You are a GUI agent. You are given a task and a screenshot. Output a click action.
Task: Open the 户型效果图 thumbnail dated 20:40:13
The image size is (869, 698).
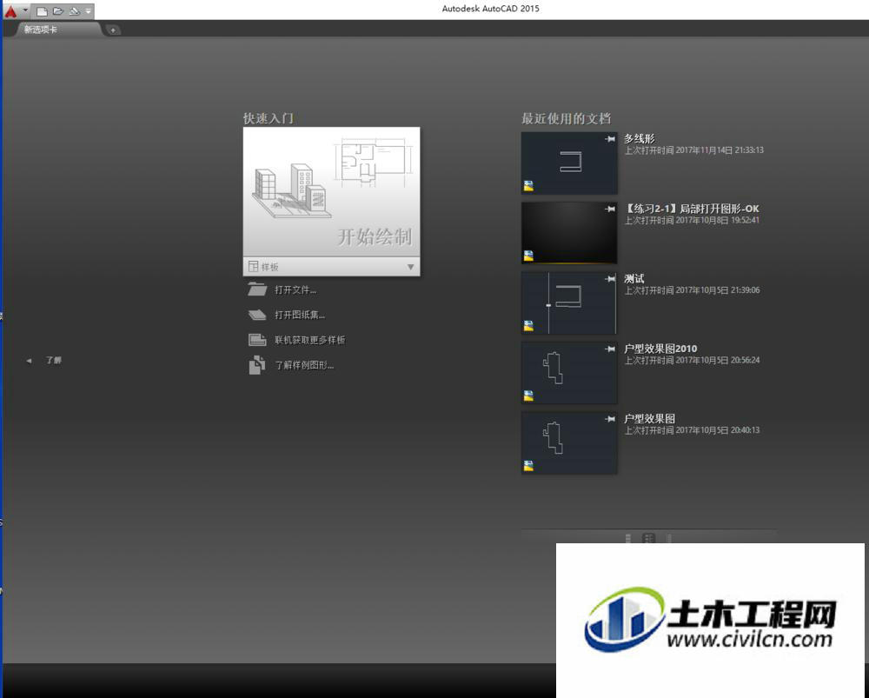pos(569,442)
